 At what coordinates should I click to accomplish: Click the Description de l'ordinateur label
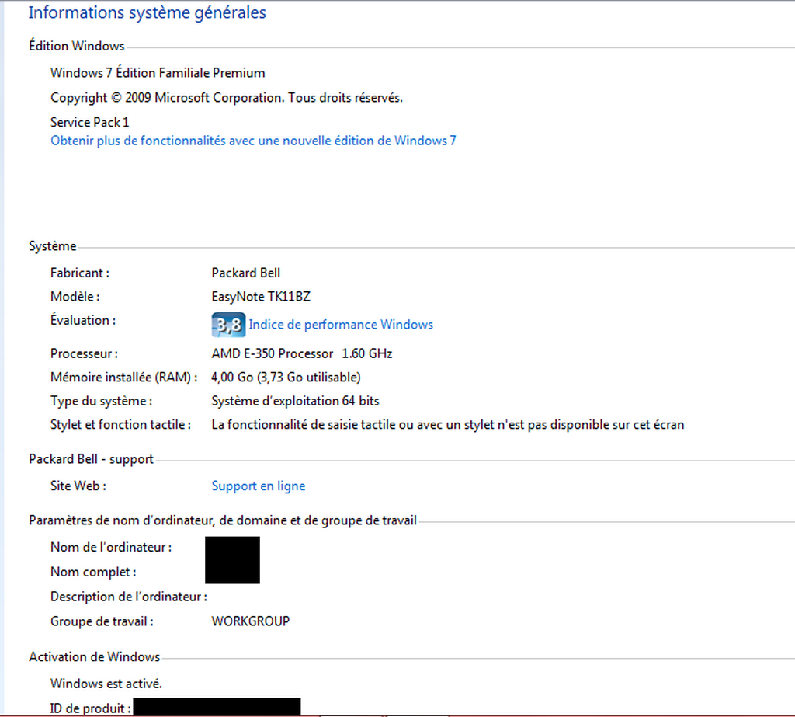pos(129,597)
